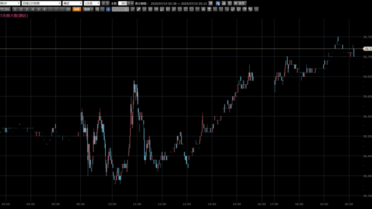Click the 本数 bar count input field
Image resolution: width=372 pixels, height=209 pixels.
coord(123,3)
